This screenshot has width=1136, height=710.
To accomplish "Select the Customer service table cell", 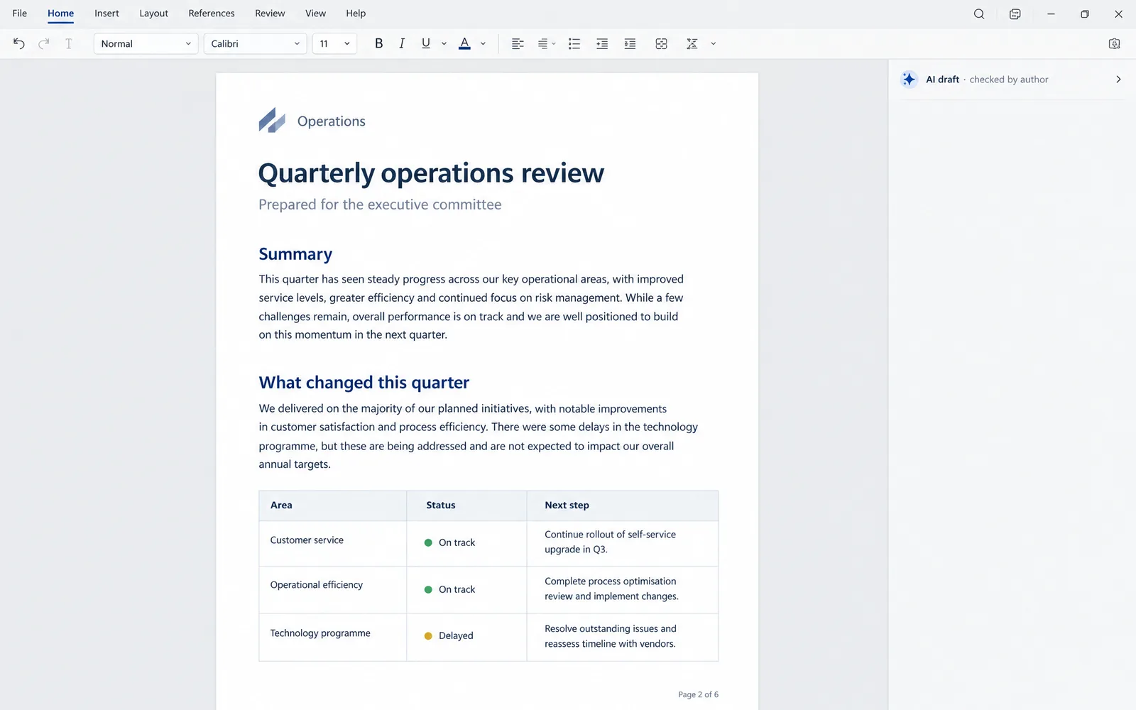I will click(x=332, y=543).
